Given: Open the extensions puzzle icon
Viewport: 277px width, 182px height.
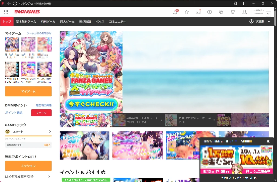Looking at the screenshot, I should point(235,3).
